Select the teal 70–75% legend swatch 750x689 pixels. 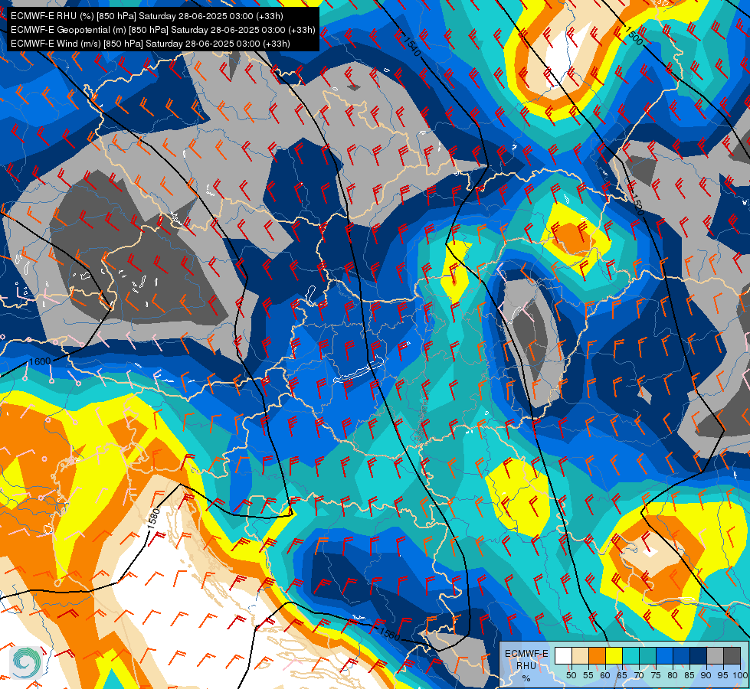coord(648,655)
